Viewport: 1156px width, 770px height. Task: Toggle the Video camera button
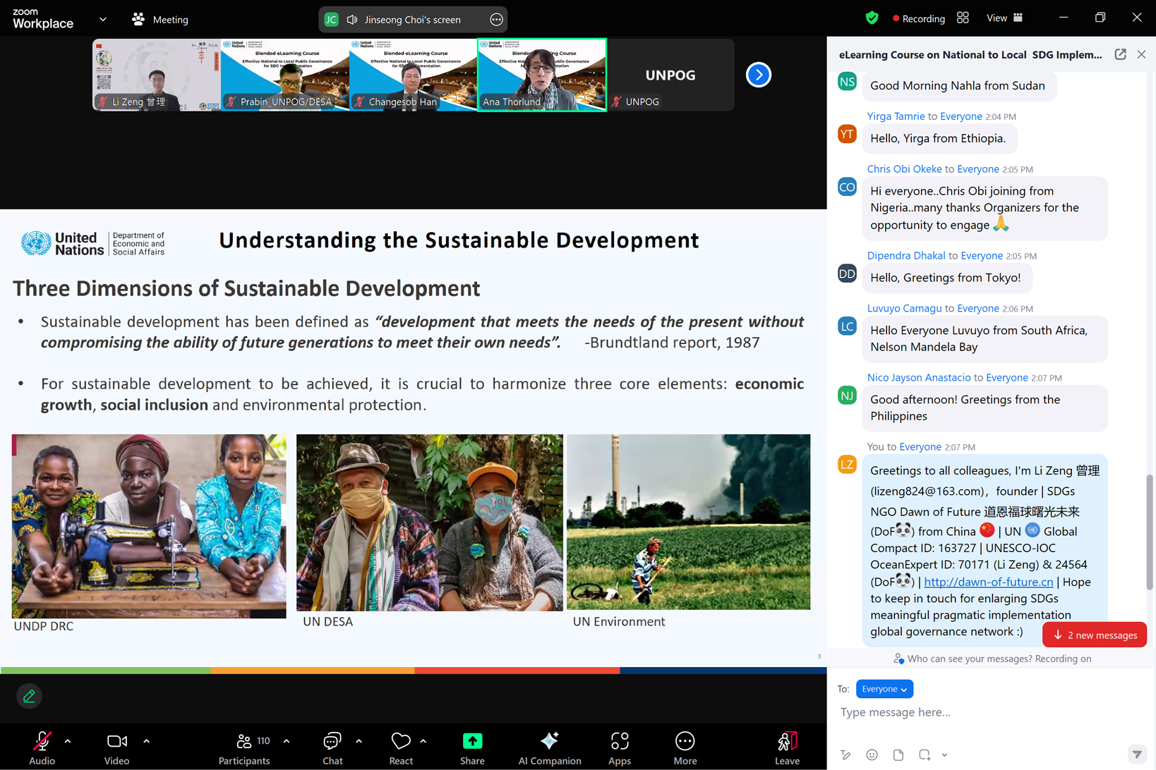[x=116, y=747]
